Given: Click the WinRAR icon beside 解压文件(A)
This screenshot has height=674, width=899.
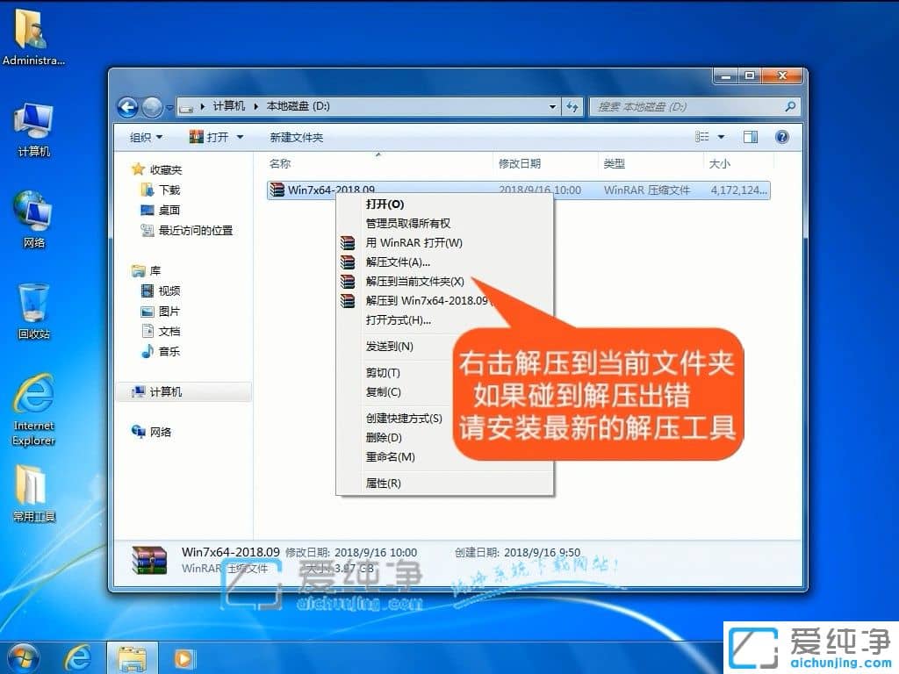Looking at the screenshot, I should click(x=347, y=262).
